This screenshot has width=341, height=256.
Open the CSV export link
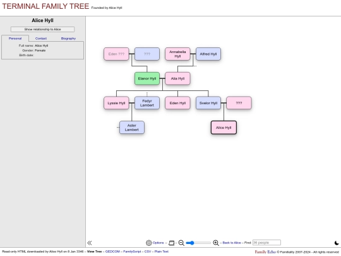coord(148,252)
